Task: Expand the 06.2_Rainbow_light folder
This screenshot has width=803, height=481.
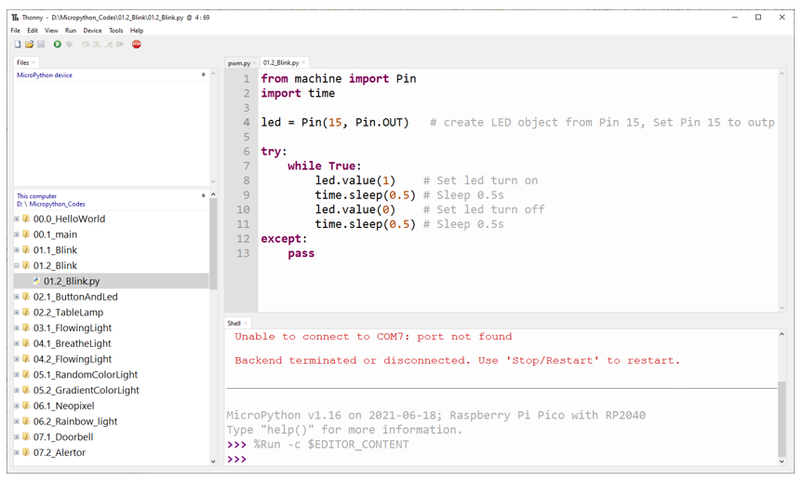Action: (x=17, y=421)
